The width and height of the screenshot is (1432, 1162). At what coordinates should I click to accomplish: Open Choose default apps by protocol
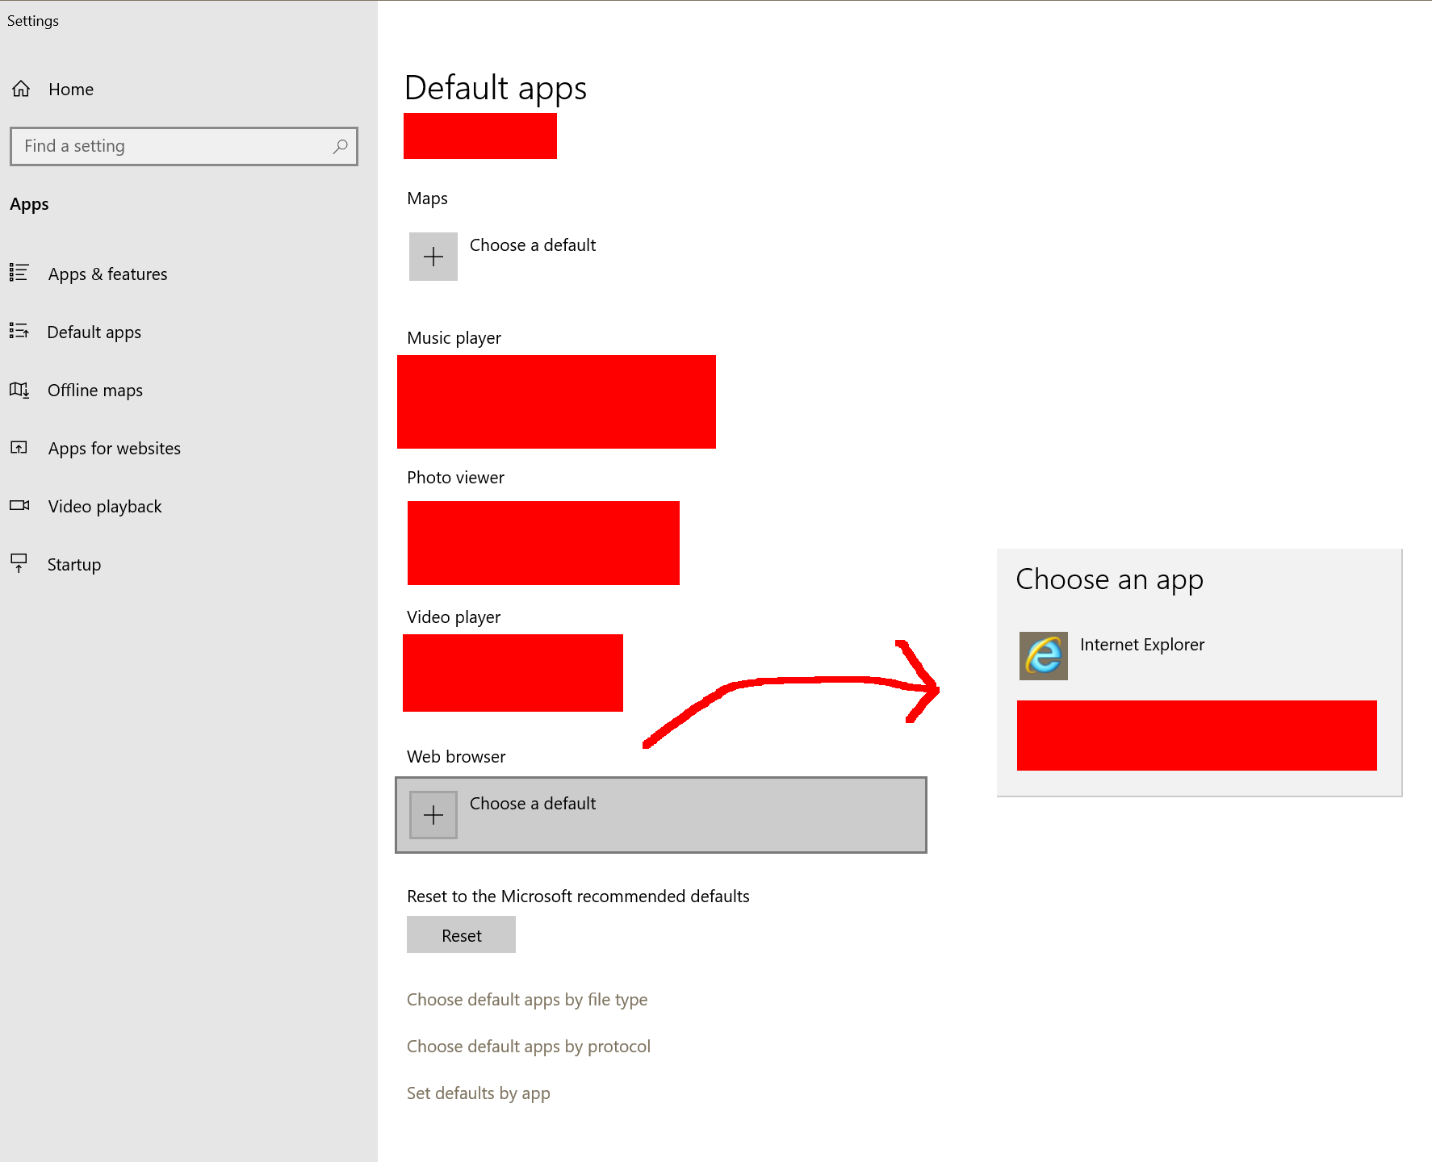point(529,1046)
